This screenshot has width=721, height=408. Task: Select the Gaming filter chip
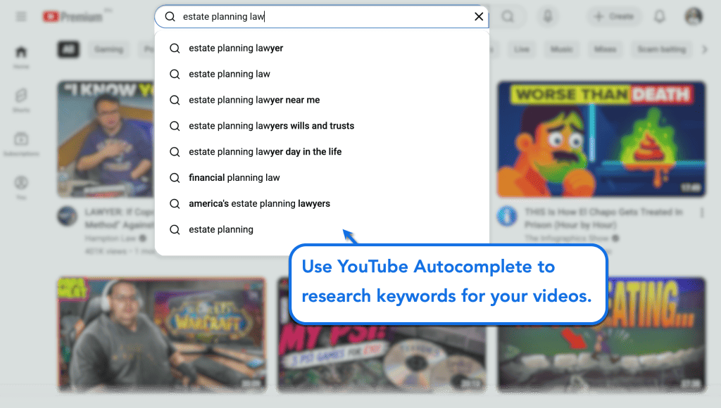pyautogui.click(x=109, y=49)
